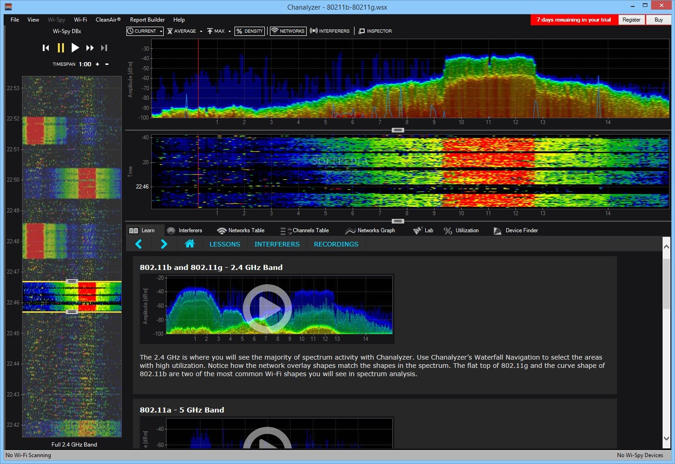
Task: Click the Buy button
Action: (x=658, y=20)
